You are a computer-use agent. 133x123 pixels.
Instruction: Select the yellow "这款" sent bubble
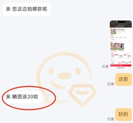pyautogui.click(x=123, y=79)
